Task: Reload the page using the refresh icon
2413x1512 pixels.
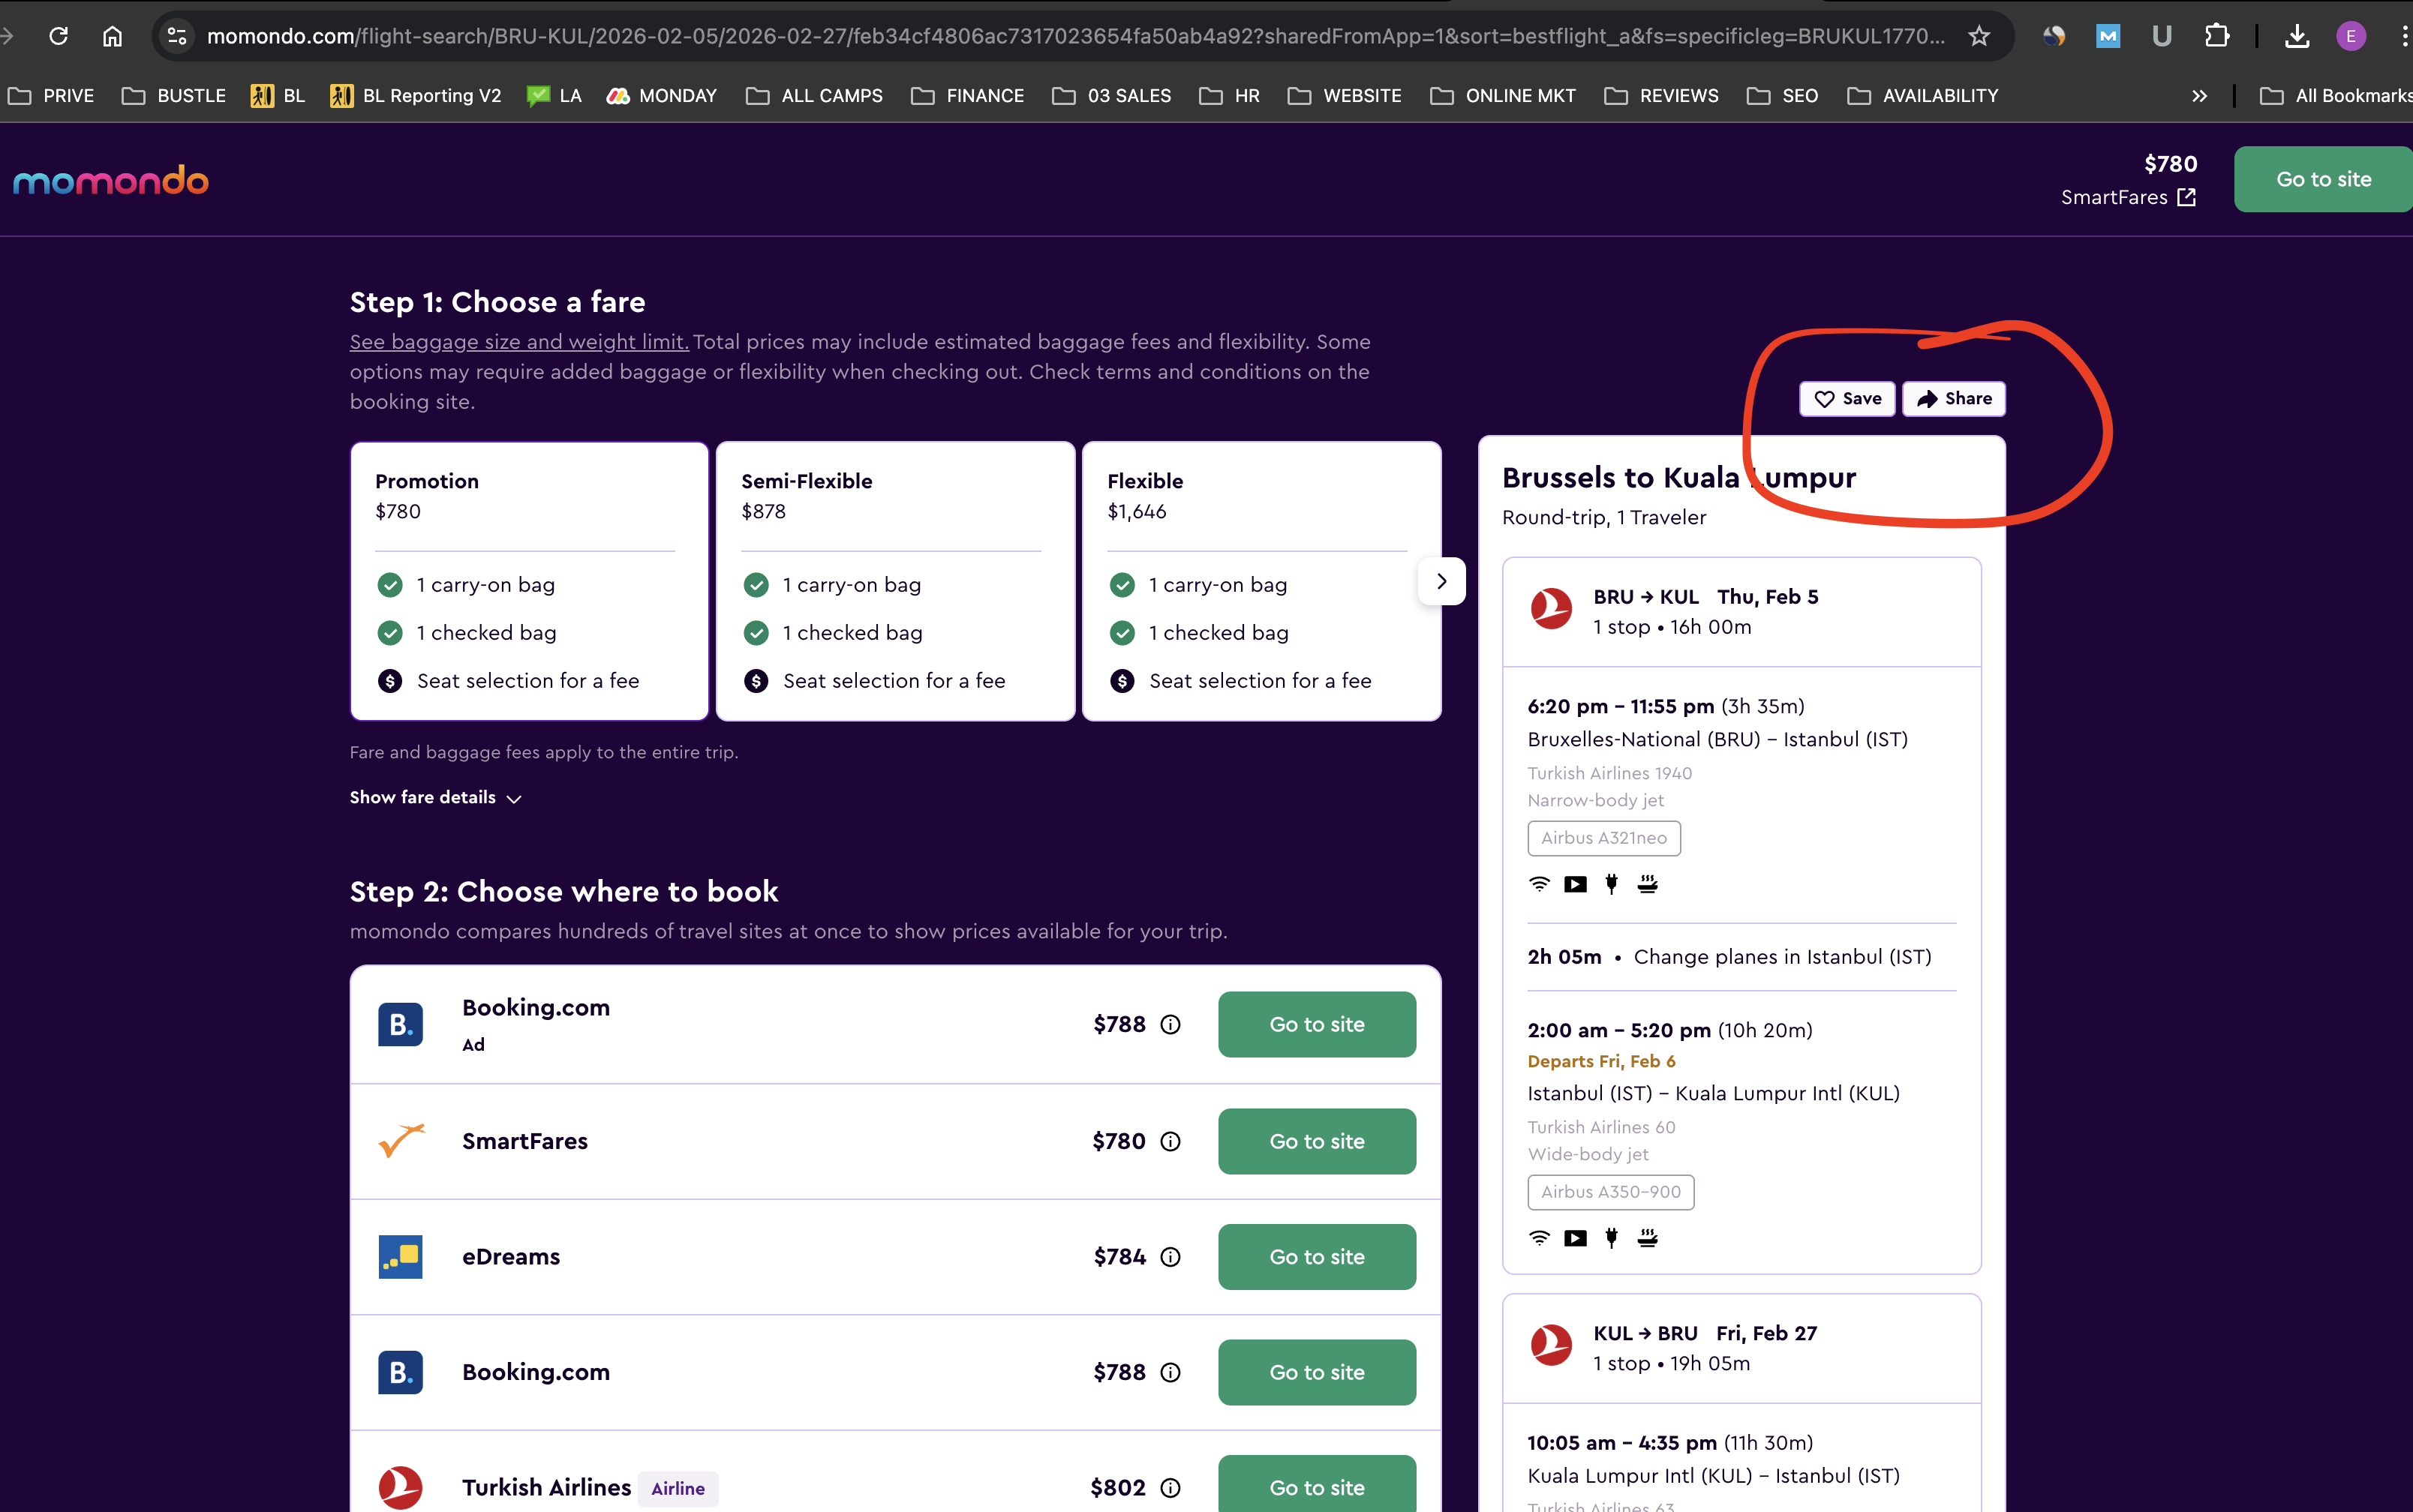Action: click(x=59, y=37)
